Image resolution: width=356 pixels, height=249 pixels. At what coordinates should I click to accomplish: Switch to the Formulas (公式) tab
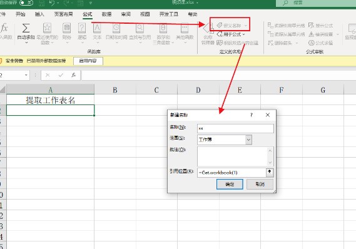tap(88, 14)
